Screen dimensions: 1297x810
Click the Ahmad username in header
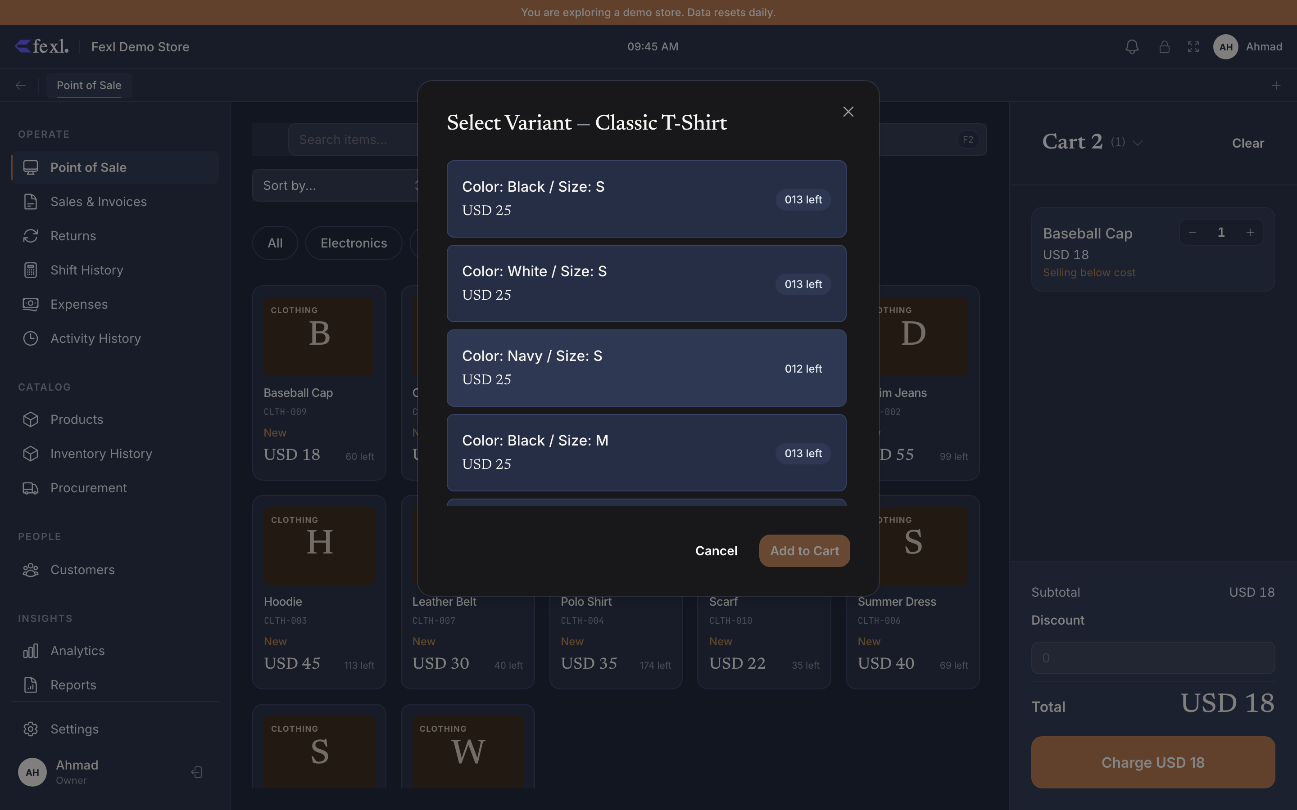(x=1264, y=47)
